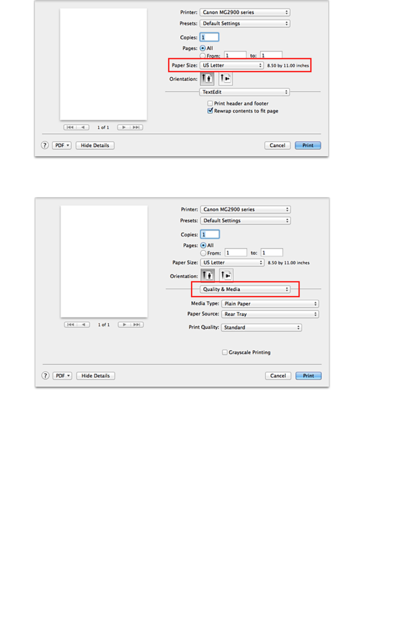Viewport: 420px width, 623px height.
Task: Click '8.50 by 11.00 inches' in lower dialog
Action: coord(289,263)
